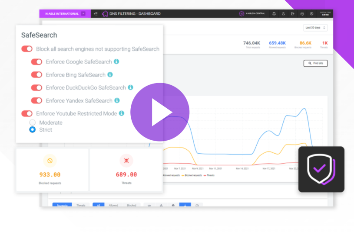Click the link icon filter button
Viewport: 354px width, 232px height.
[149, 205]
